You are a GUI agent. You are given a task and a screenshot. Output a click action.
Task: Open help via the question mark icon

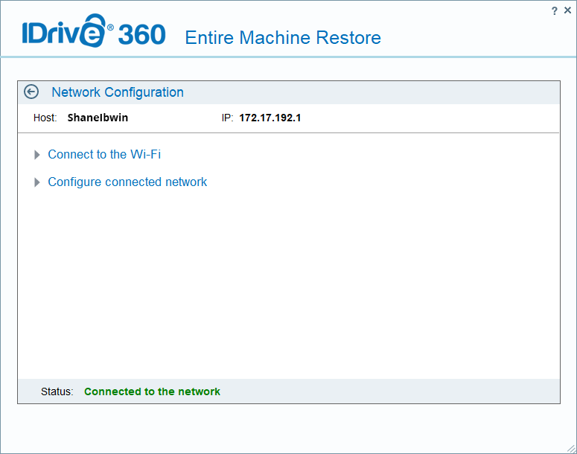pos(554,10)
